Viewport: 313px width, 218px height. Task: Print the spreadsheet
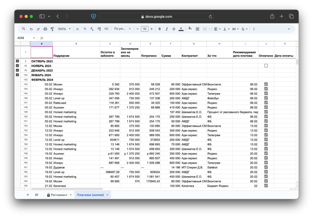coord(45,29)
